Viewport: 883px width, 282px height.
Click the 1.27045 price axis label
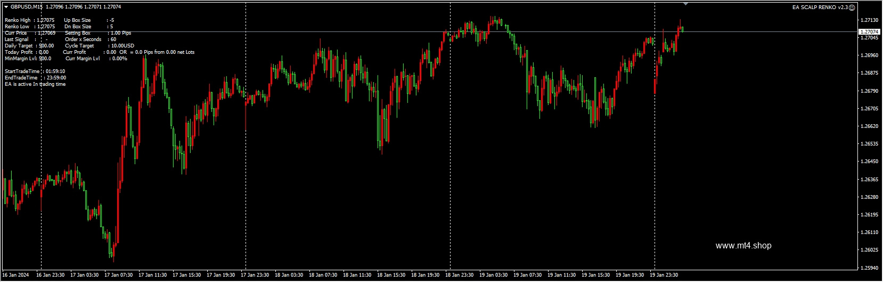[x=869, y=38]
